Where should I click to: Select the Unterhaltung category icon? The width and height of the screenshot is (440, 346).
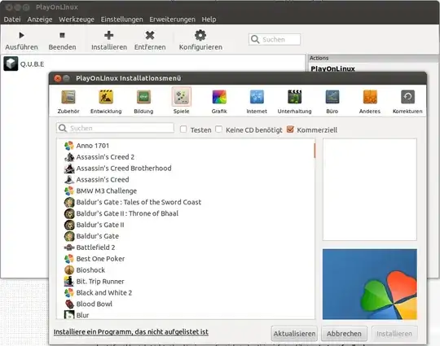(294, 98)
